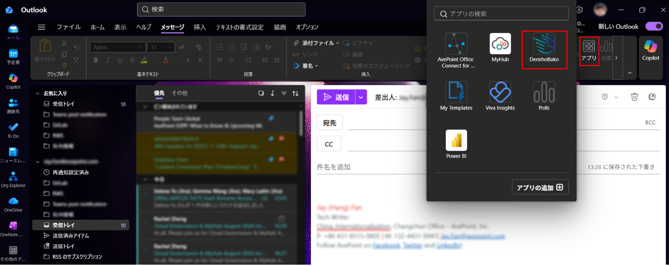Image resolution: width=669 pixels, height=266 pixels.
Task: Open Viva Insights add-in
Action: coord(500,96)
